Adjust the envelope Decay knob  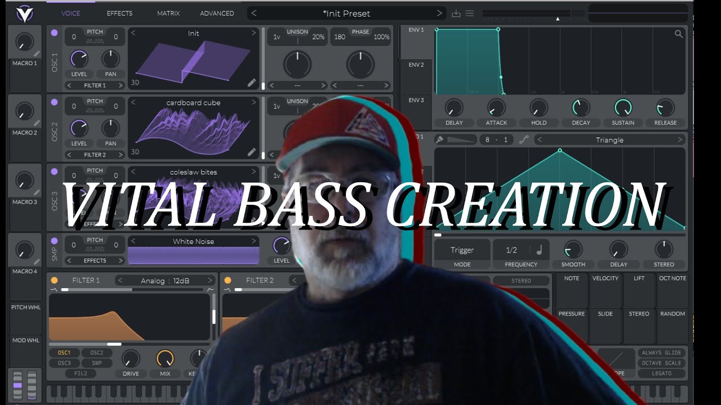[x=581, y=107]
